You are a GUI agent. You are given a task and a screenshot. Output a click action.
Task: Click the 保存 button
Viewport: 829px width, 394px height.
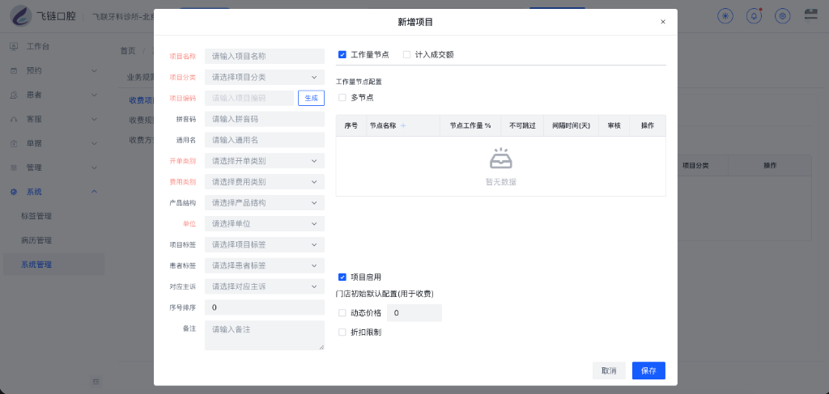(x=648, y=371)
